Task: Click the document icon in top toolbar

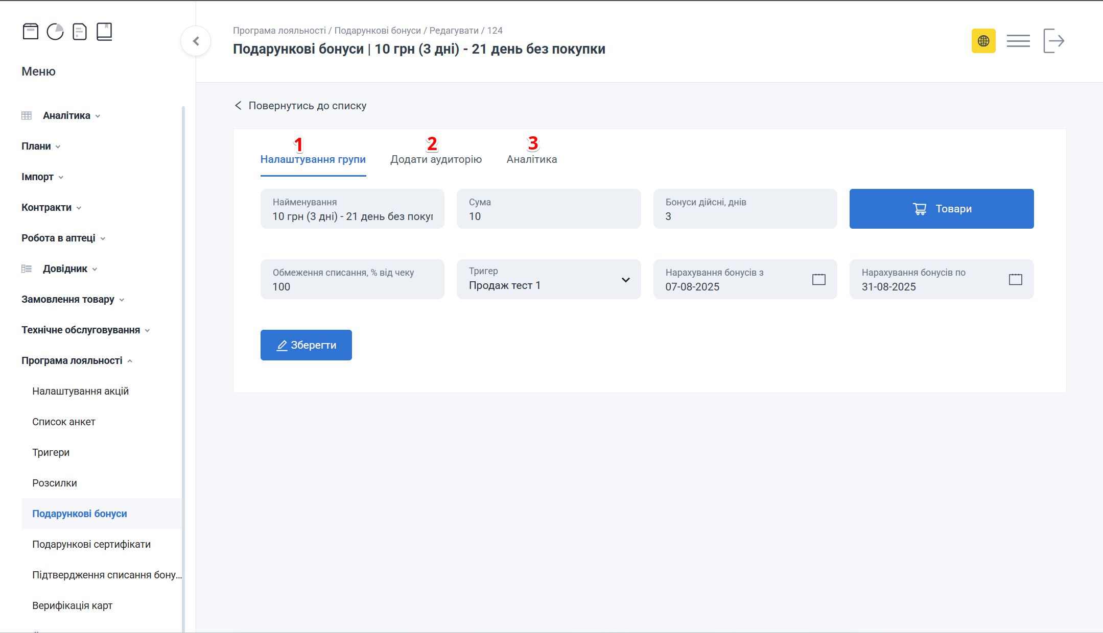Action: (80, 31)
